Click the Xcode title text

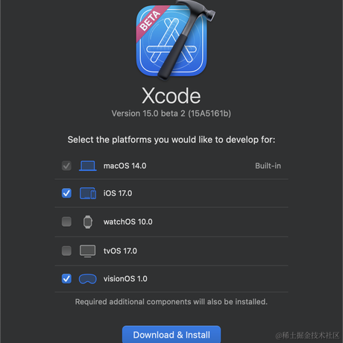pyautogui.click(x=171, y=95)
